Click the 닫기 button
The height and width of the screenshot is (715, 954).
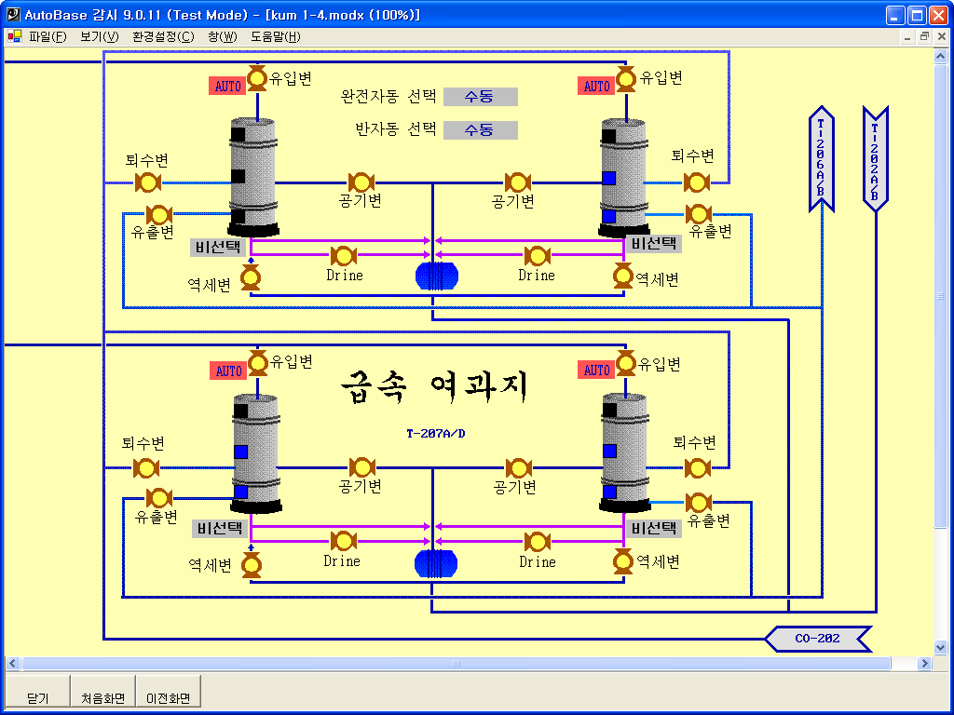coord(37,697)
